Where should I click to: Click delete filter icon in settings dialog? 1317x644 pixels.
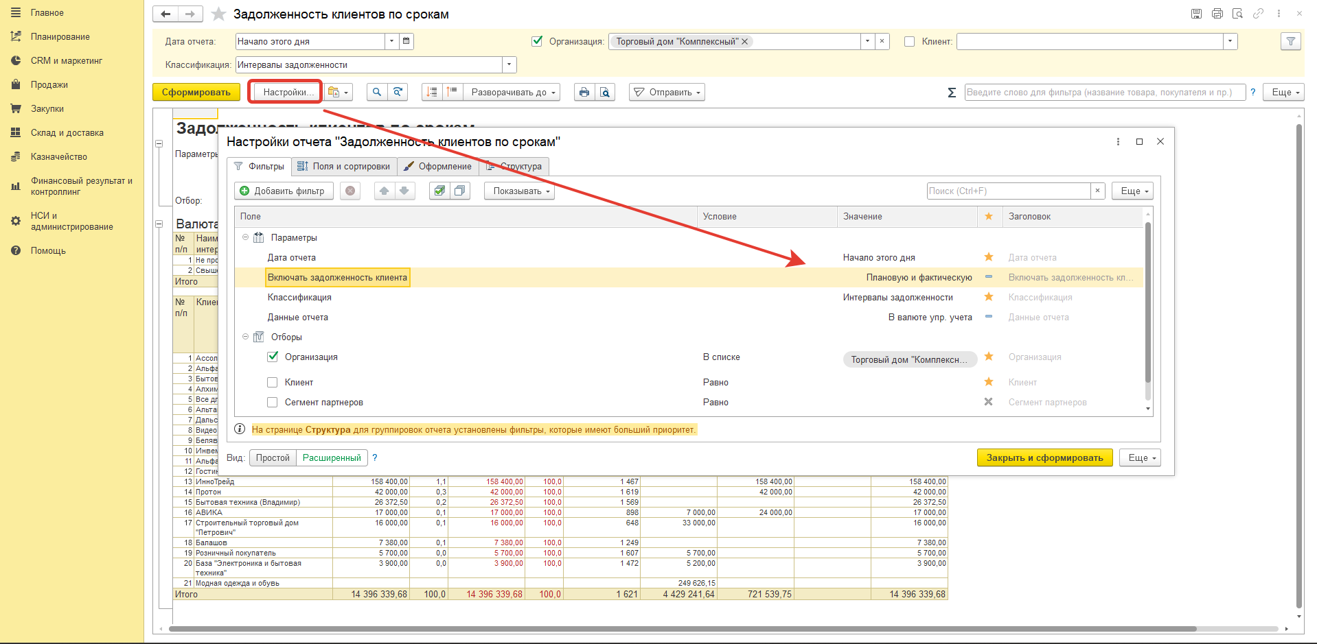(x=350, y=191)
